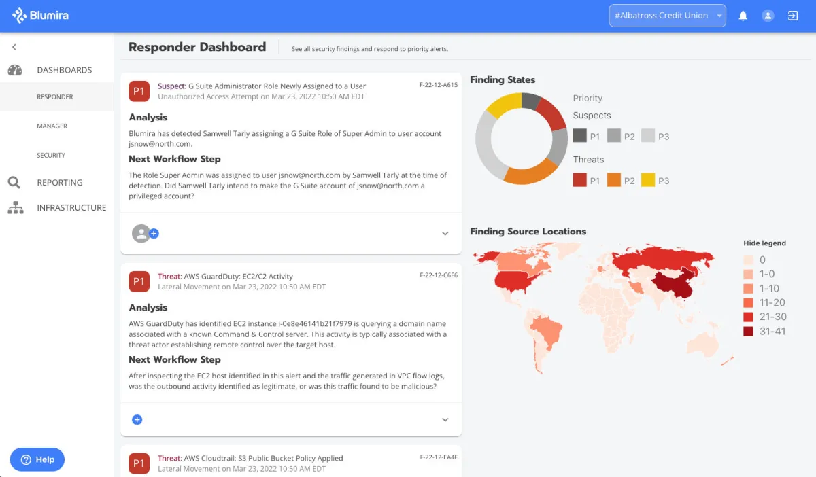This screenshot has width=816, height=477.
Task: Click the P1 badge on Cloudtrail finding
Action: [x=139, y=463]
